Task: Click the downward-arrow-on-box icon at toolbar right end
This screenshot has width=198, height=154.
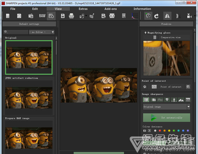Action: tap(189, 16)
